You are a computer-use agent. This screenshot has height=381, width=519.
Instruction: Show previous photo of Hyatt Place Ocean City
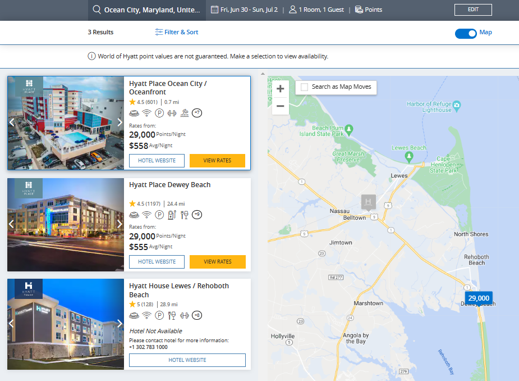coord(12,123)
